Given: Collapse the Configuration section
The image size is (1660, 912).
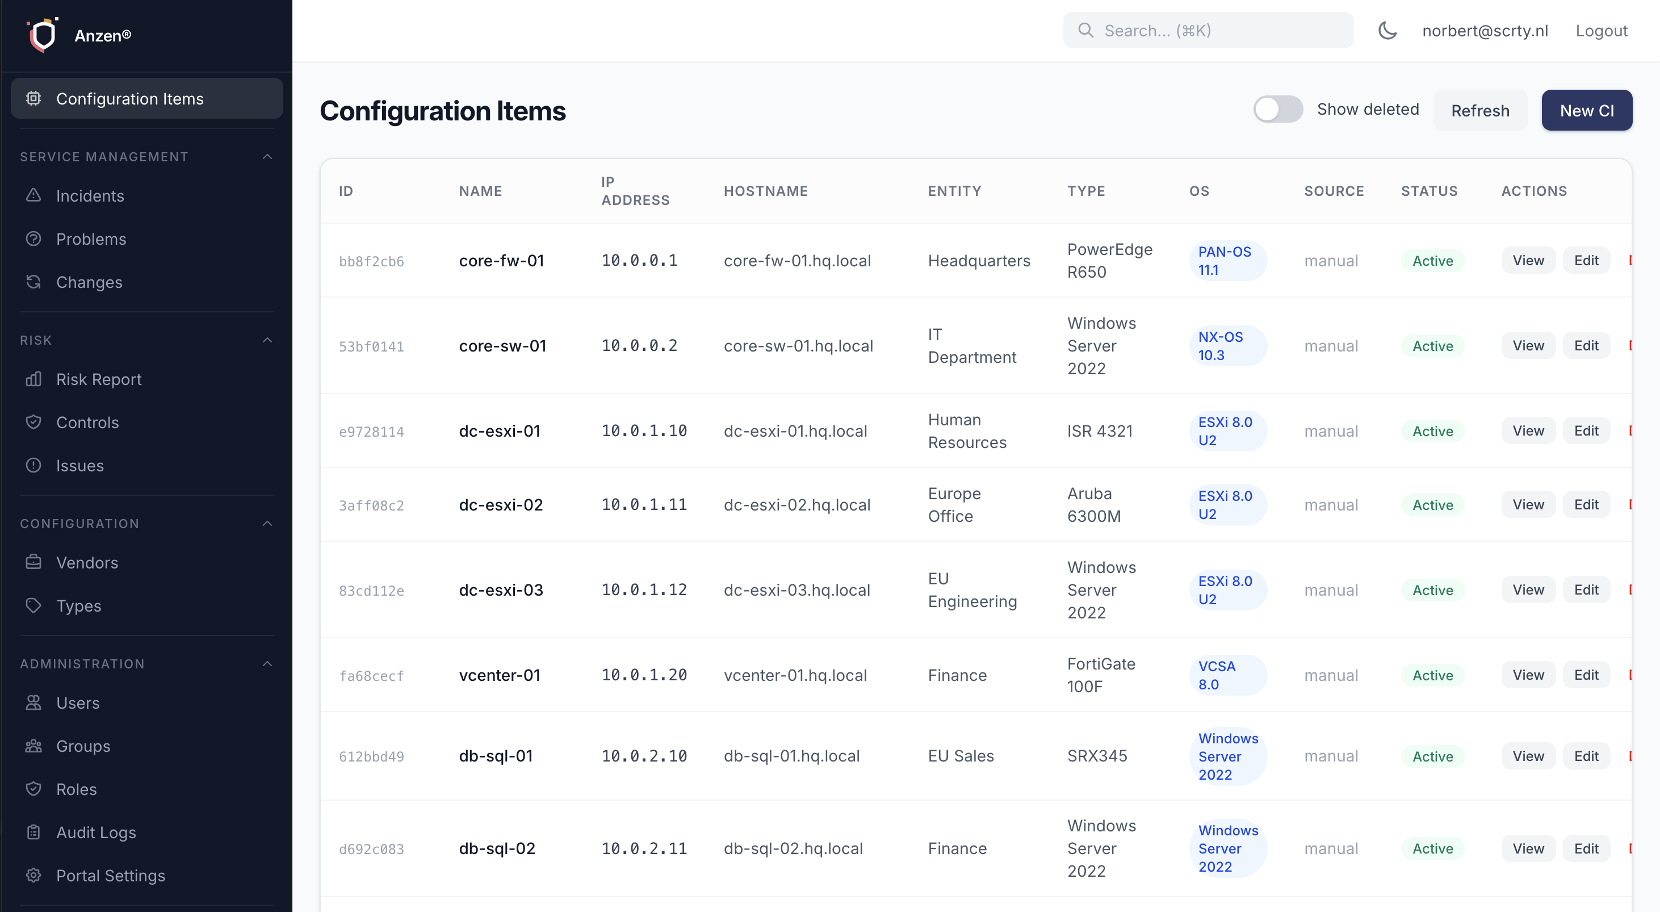Looking at the screenshot, I should coord(267,522).
